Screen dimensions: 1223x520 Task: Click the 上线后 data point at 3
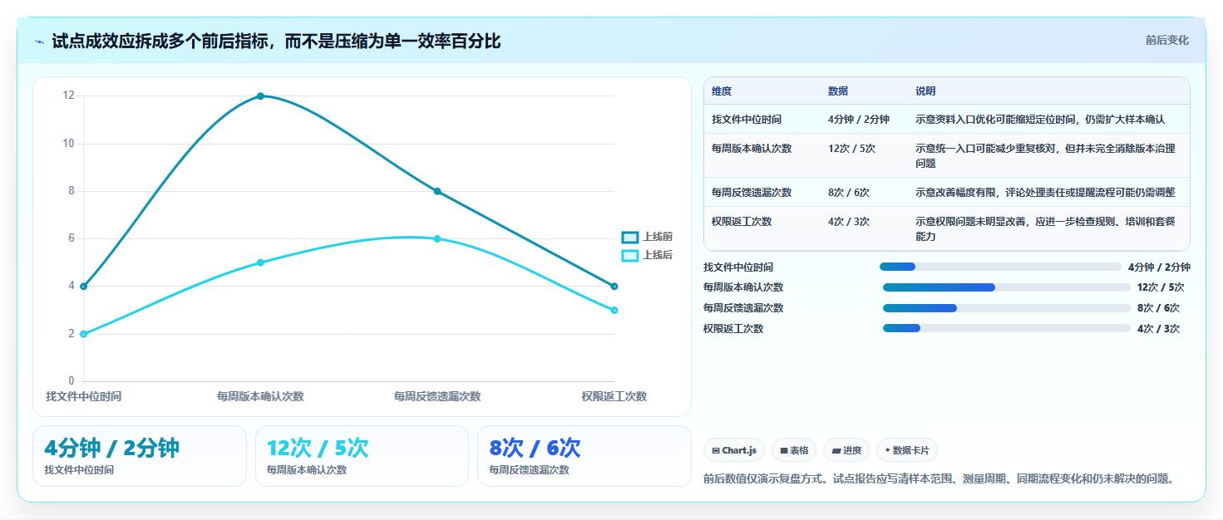614,310
